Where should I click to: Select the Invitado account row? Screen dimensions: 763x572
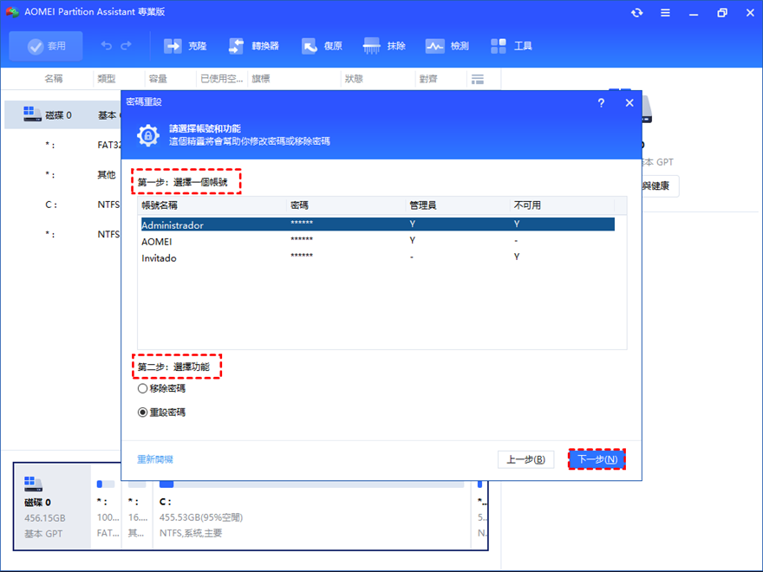coord(378,257)
